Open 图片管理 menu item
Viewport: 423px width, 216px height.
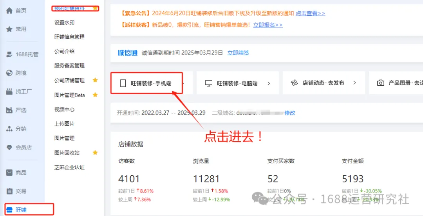65,139
